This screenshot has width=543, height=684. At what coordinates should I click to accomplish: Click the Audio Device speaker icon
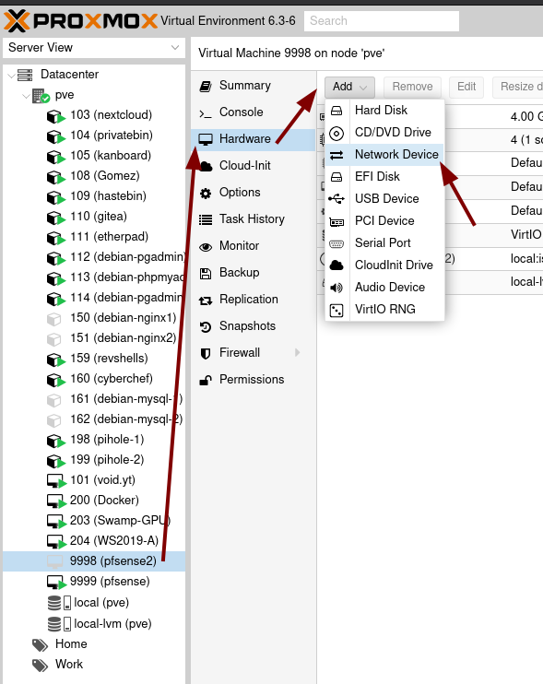(x=336, y=288)
